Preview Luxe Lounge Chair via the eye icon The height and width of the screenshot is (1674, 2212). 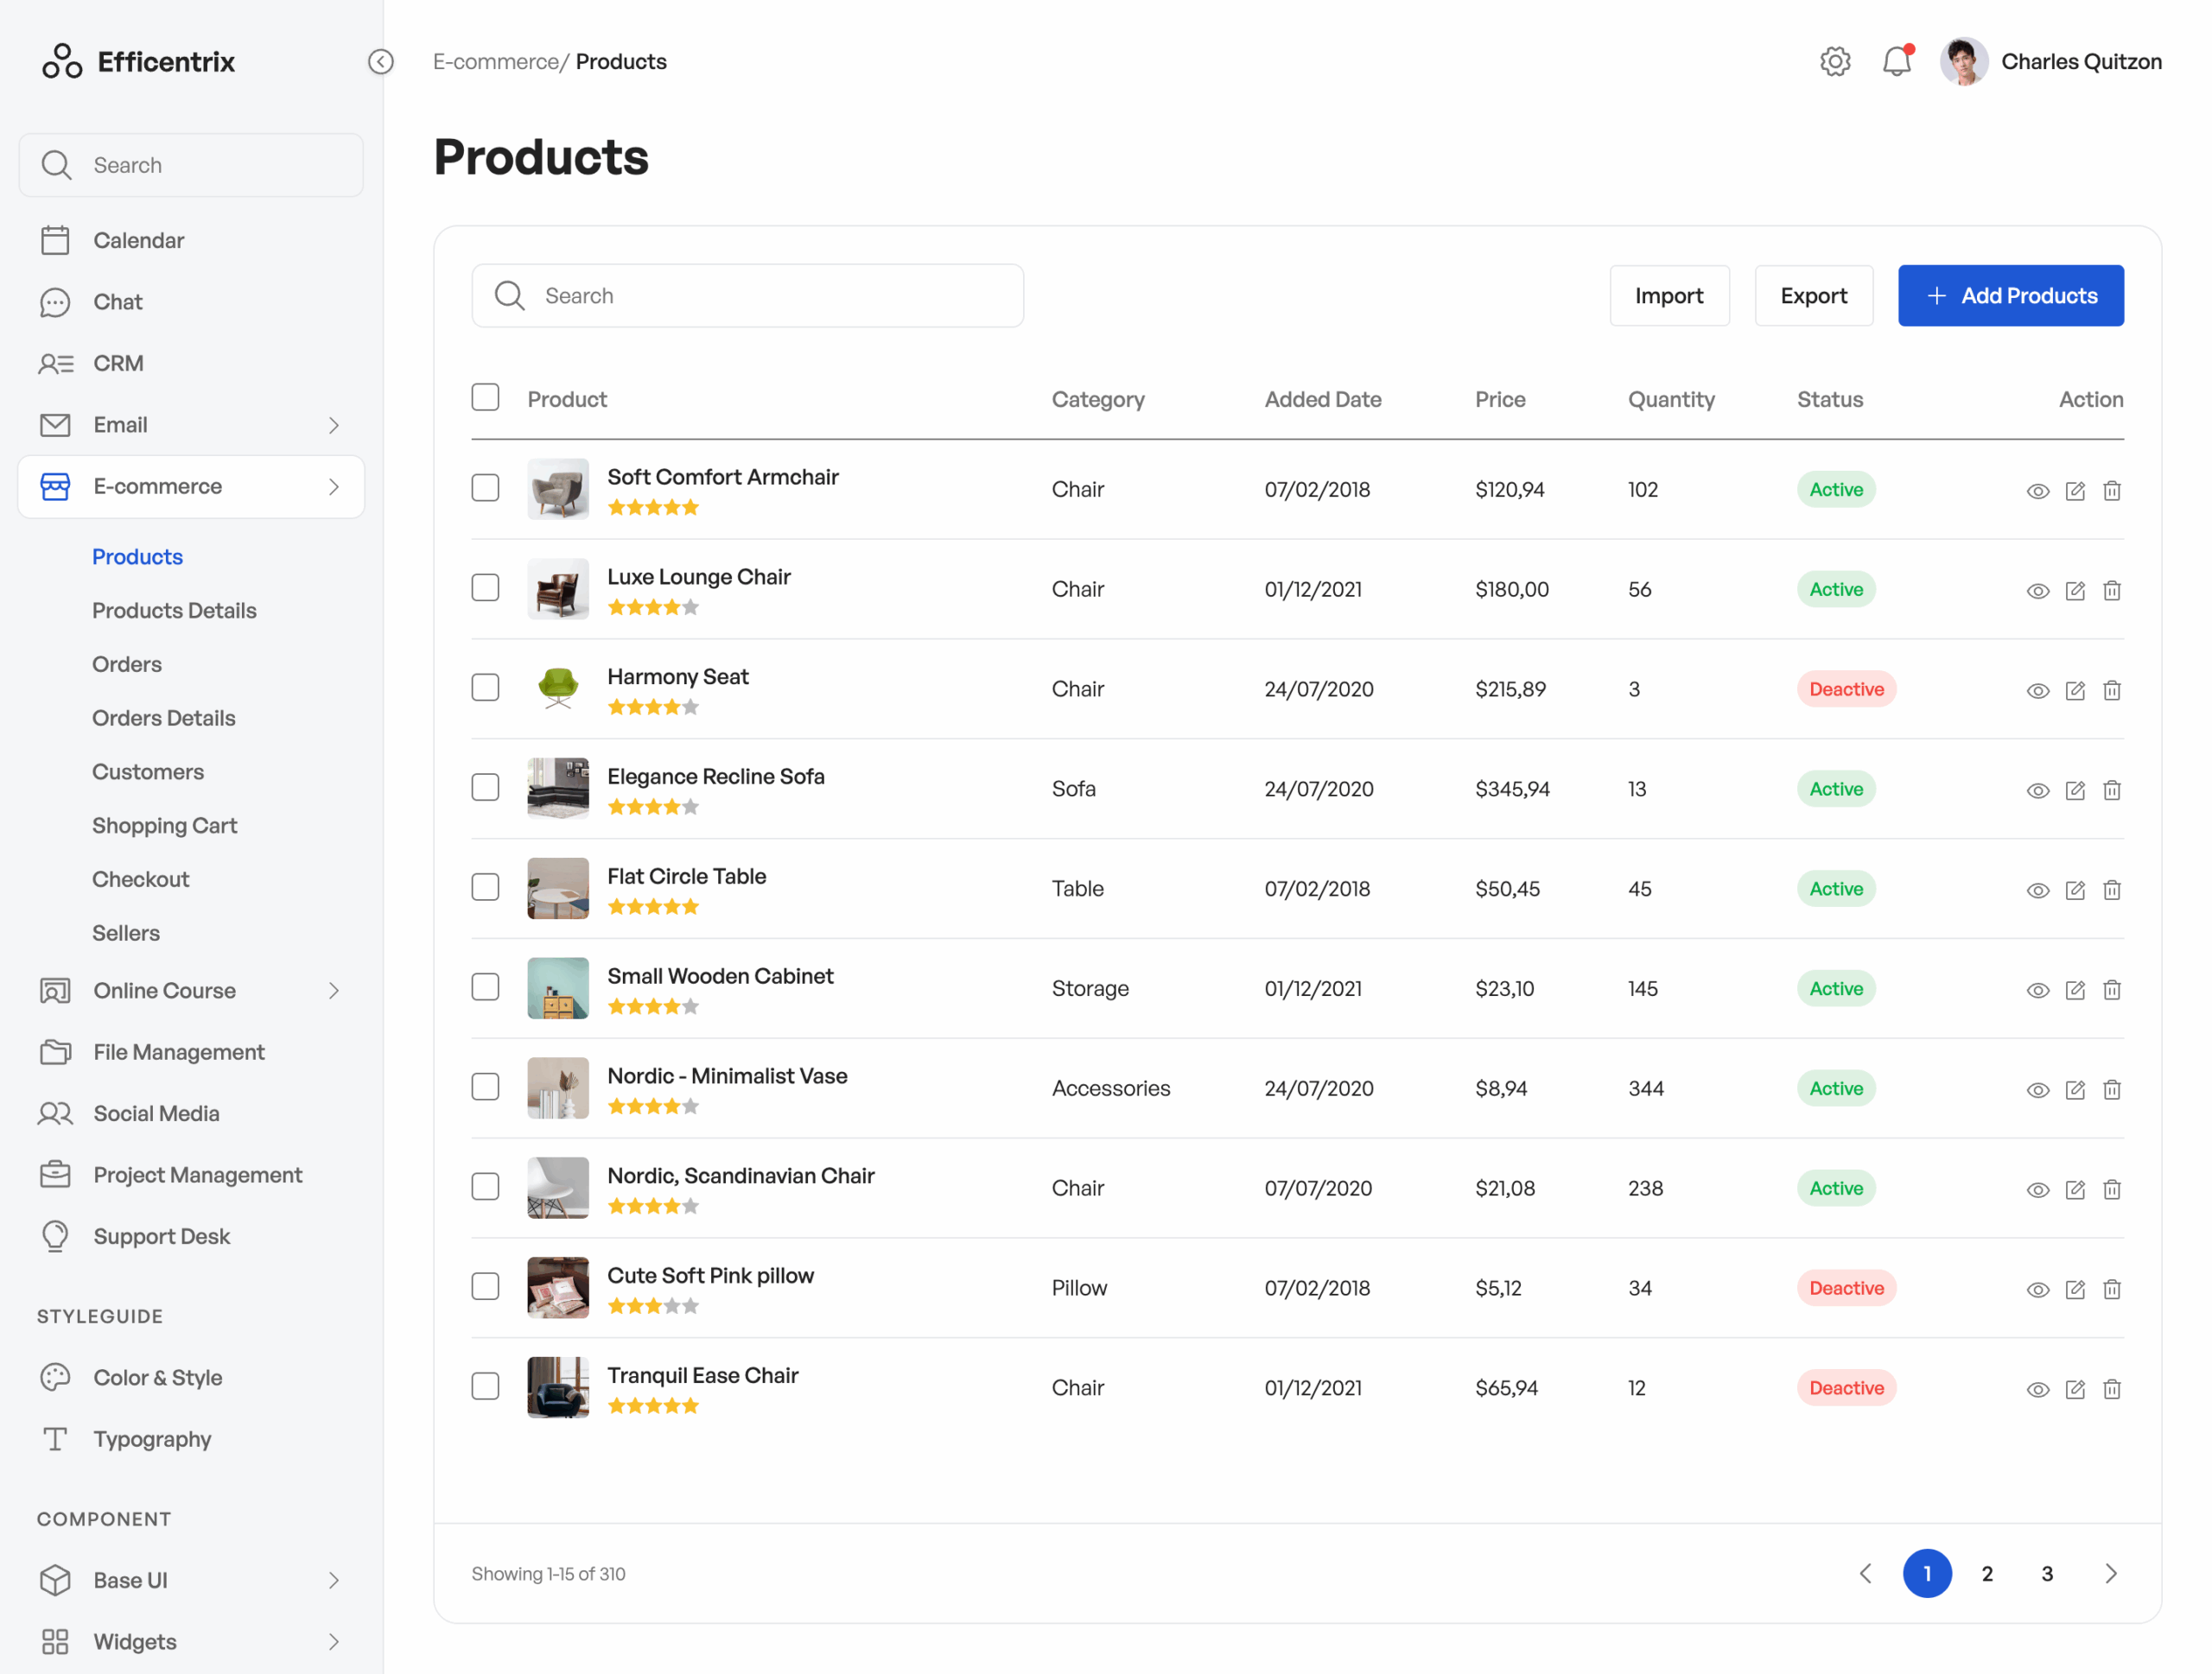click(x=2037, y=590)
